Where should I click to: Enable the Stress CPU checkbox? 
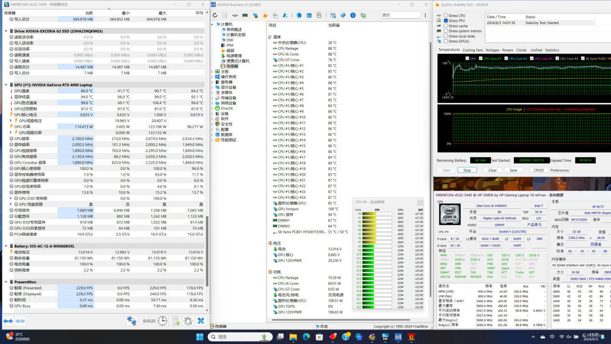tap(446, 16)
